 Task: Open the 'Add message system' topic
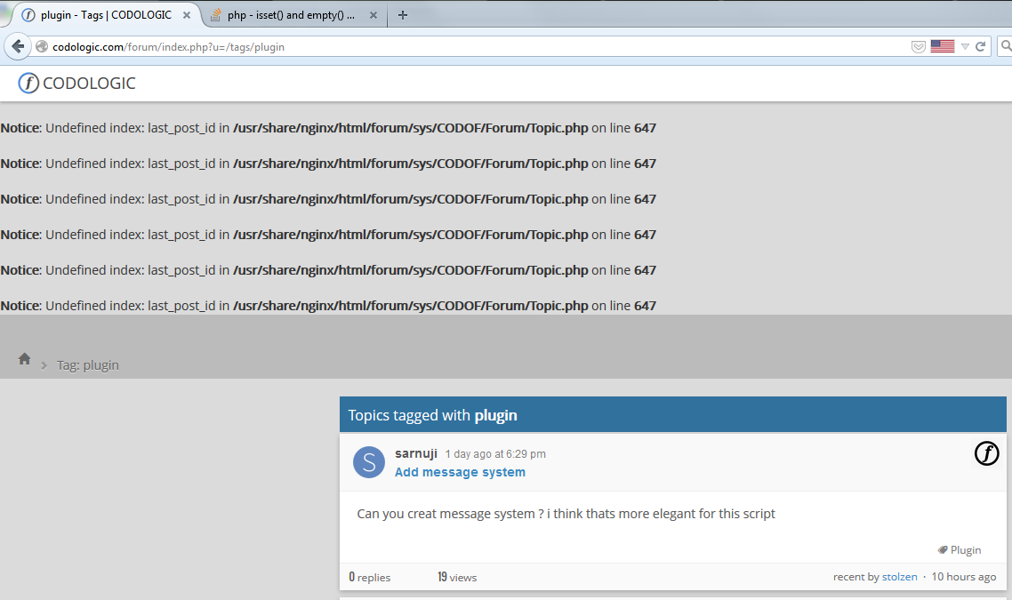[460, 472]
